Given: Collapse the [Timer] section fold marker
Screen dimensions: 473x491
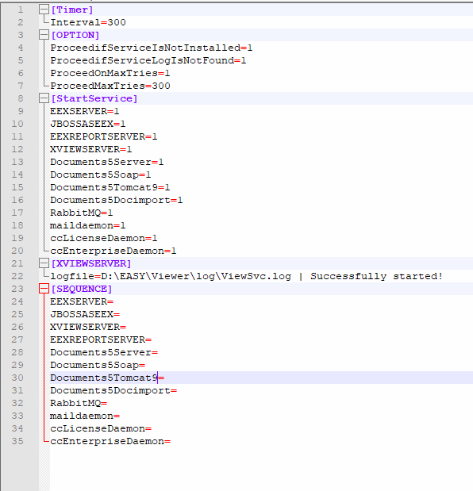Looking at the screenshot, I should point(44,10).
